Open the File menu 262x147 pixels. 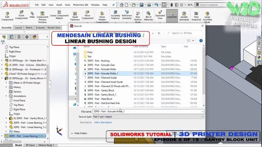click(37, 5)
